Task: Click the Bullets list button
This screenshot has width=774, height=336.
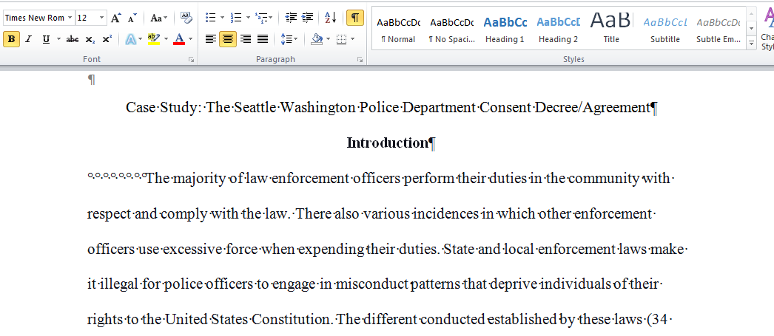Action: click(211, 18)
